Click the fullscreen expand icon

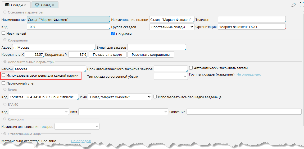click(302, 4)
